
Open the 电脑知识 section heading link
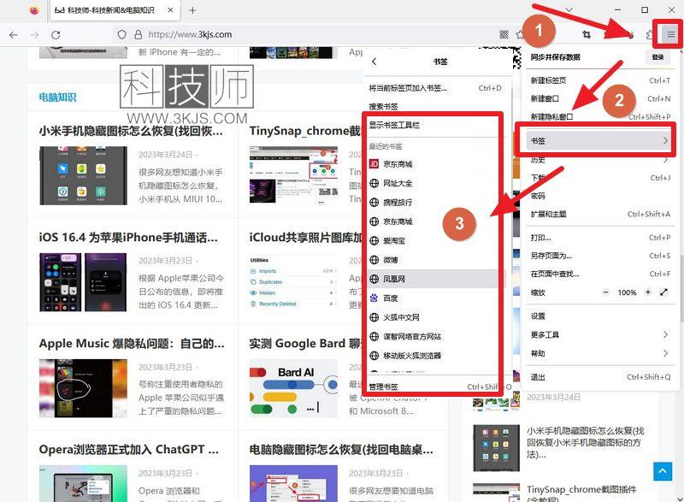pyautogui.click(x=57, y=97)
